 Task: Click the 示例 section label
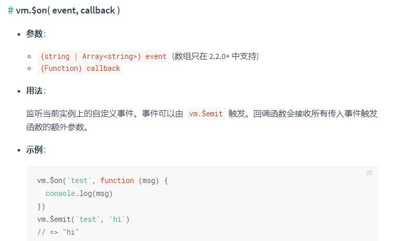point(35,150)
